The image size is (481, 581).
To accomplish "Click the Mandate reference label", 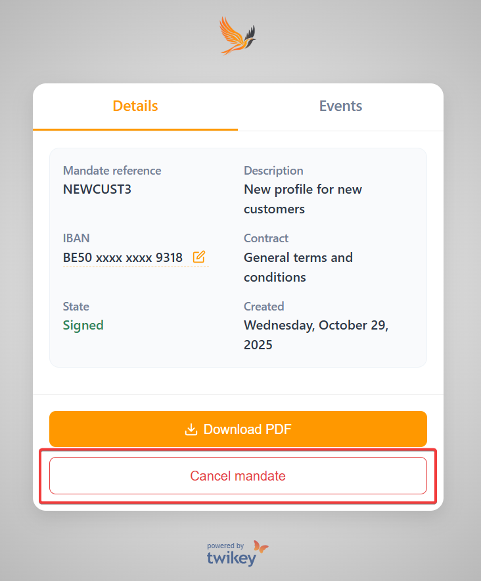I will [x=112, y=171].
